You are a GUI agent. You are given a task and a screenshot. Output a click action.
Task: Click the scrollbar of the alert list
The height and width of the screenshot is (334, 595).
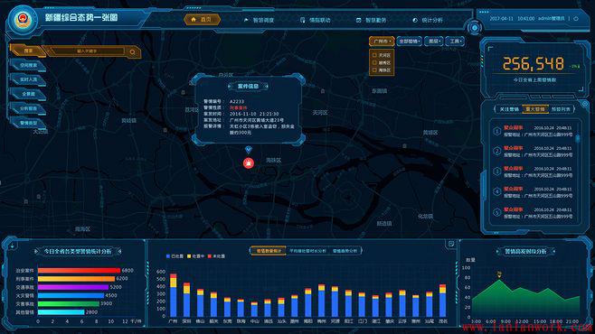pos(578,139)
